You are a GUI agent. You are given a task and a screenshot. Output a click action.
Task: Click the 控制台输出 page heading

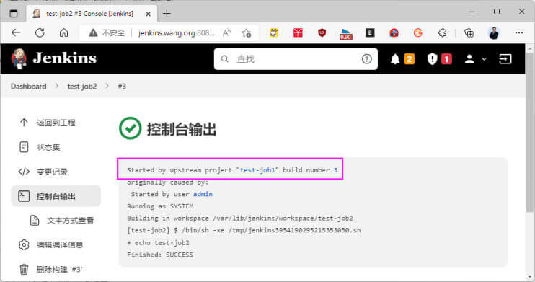click(x=182, y=129)
